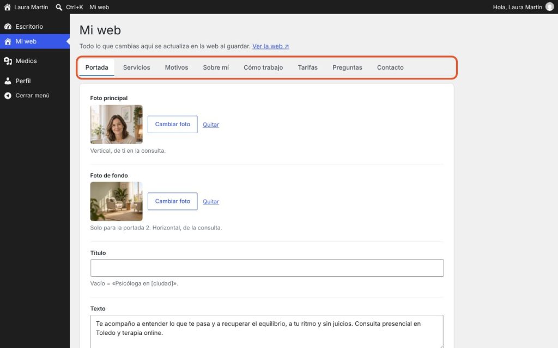Click Cambiar foto for Foto de fondo
The width and height of the screenshot is (558, 348).
(x=173, y=201)
